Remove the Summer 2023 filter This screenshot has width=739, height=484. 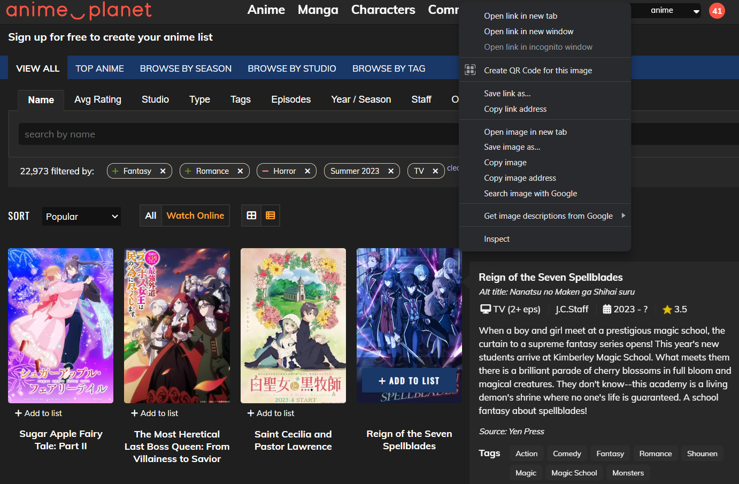pos(391,171)
